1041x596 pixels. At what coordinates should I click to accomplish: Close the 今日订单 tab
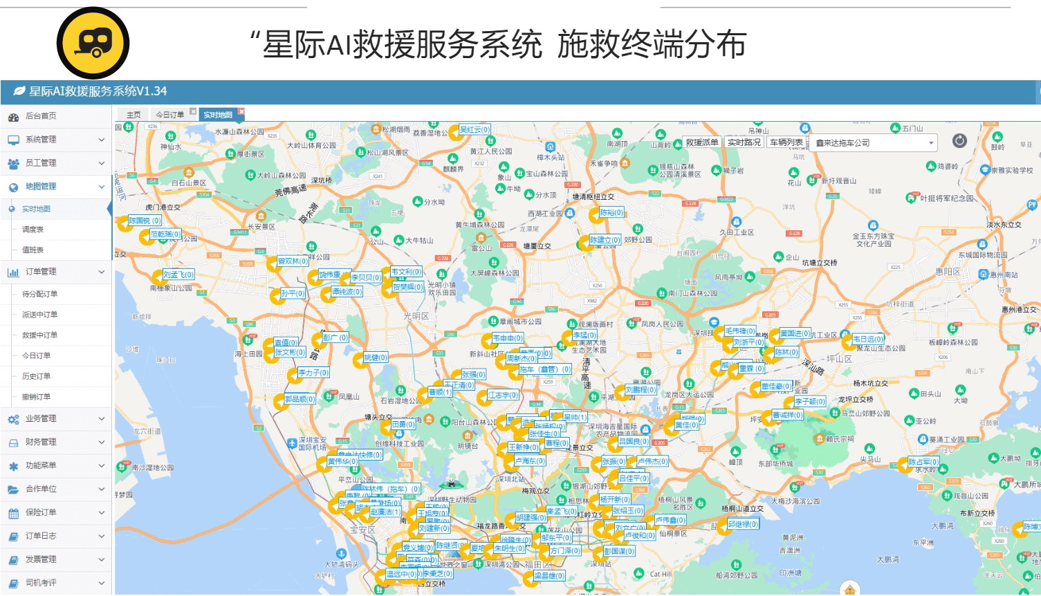pyautogui.click(x=193, y=111)
